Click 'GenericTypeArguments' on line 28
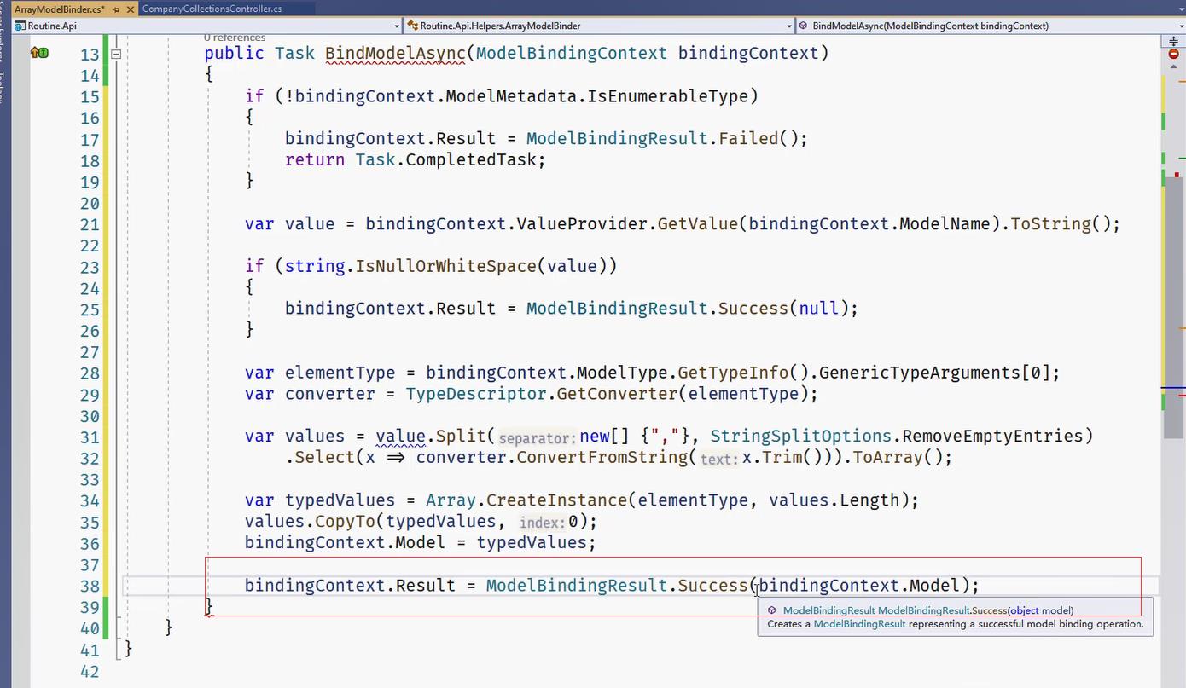Image resolution: width=1186 pixels, height=688 pixels. (919, 373)
